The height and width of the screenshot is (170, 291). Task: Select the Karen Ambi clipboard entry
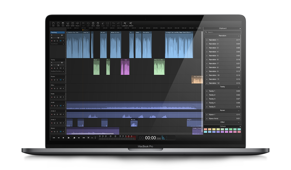[x=214, y=118]
